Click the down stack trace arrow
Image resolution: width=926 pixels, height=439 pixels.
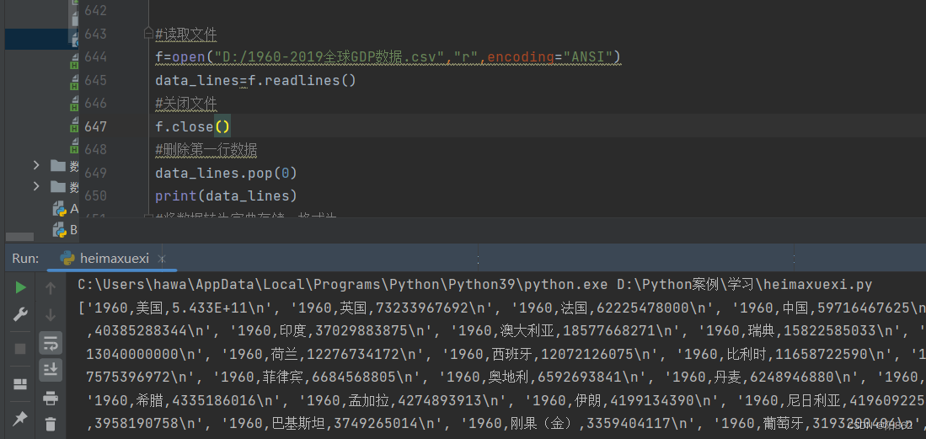coord(51,313)
